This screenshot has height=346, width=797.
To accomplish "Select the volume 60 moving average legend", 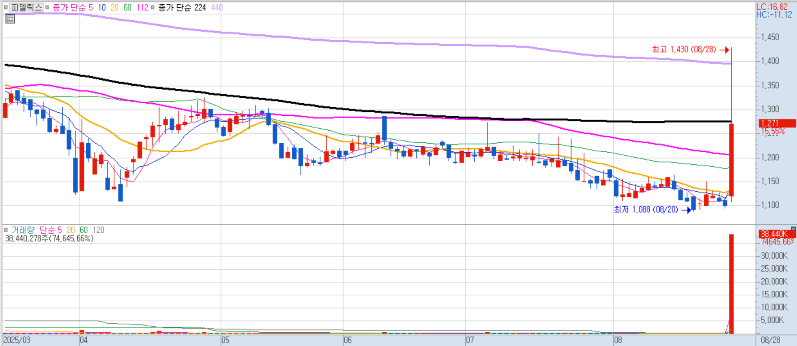I will pos(84,230).
